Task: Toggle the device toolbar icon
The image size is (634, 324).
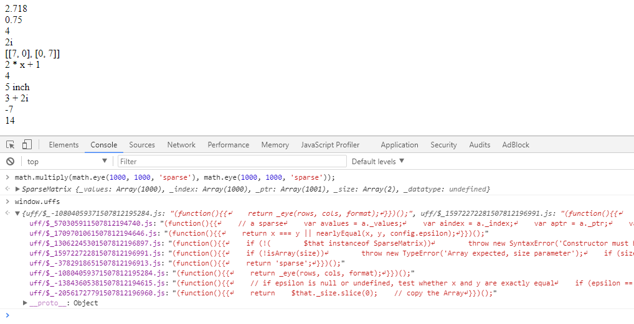Action: 27,145
